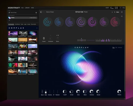Screen dimensions: 133x106
Task: Collapse the Conflux library header chevron
Action: coord(37,28)
